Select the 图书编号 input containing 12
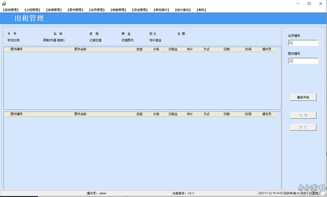The height and width of the screenshot is (197, 327). point(303,61)
